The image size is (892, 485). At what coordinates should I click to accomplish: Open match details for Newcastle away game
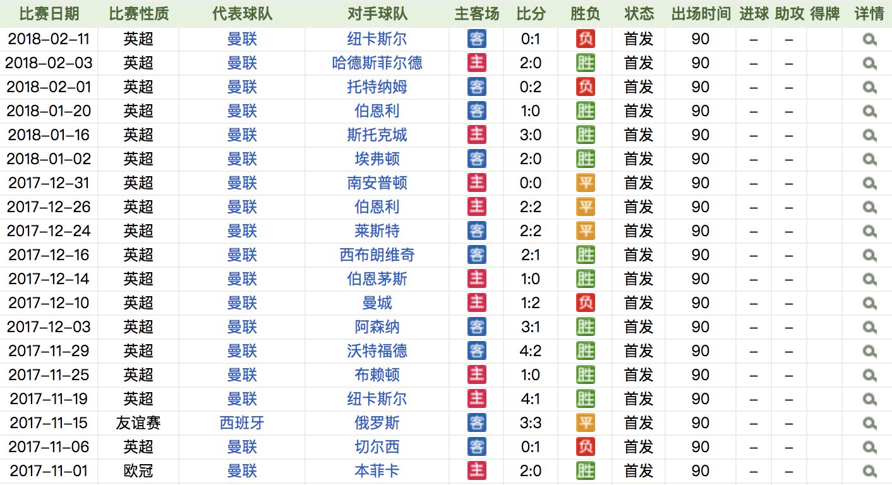click(x=870, y=39)
